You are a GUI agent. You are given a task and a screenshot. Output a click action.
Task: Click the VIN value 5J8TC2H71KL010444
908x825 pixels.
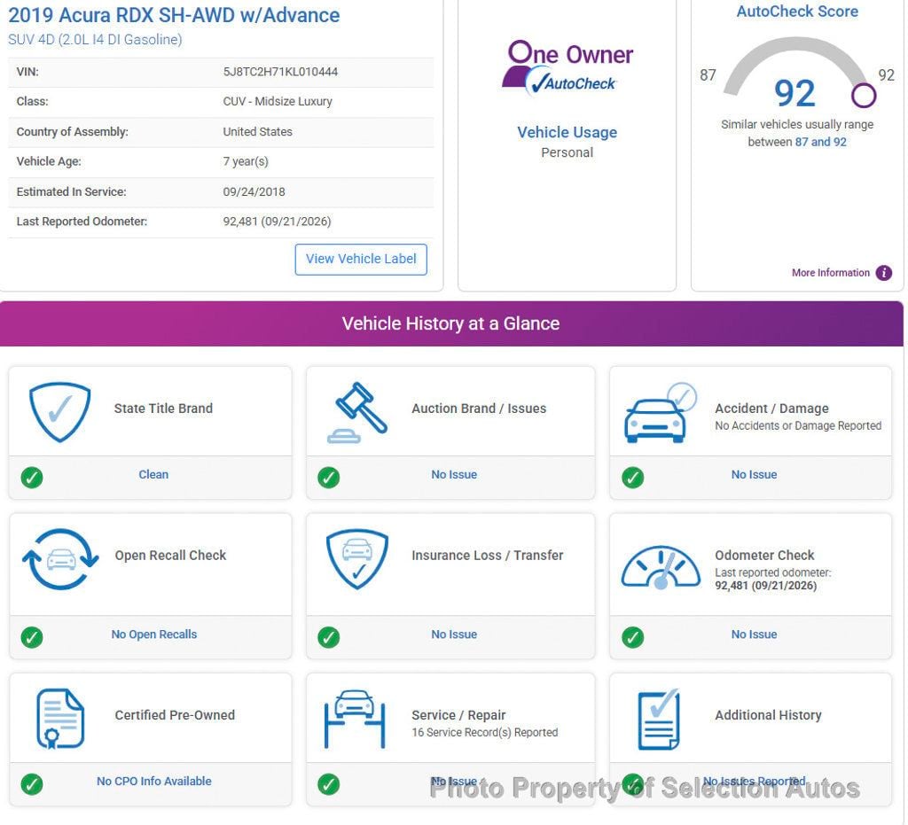click(280, 73)
